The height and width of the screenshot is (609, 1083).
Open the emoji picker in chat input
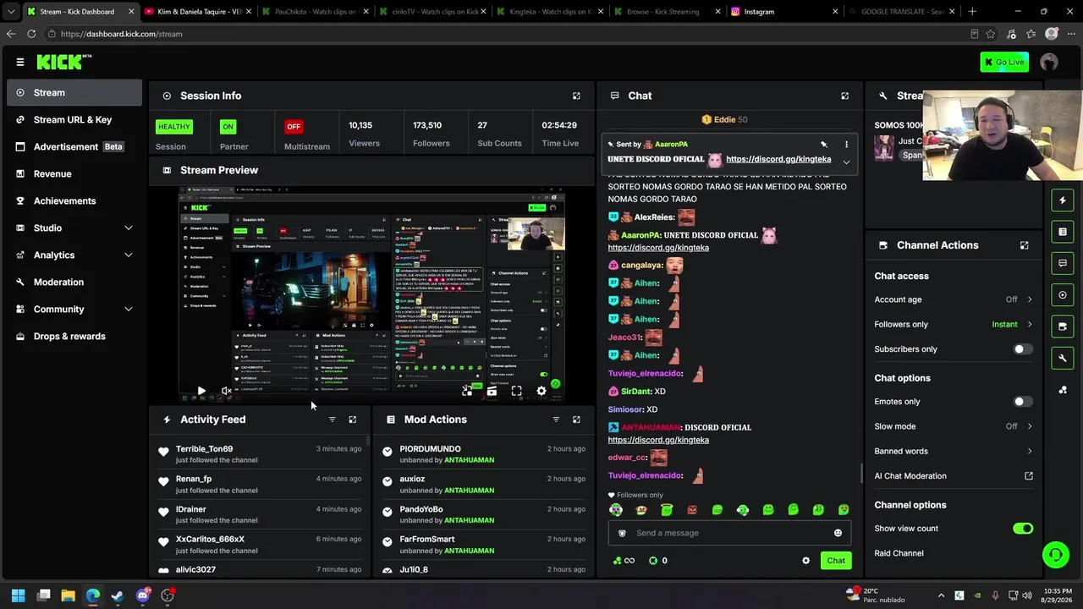[x=838, y=534]
